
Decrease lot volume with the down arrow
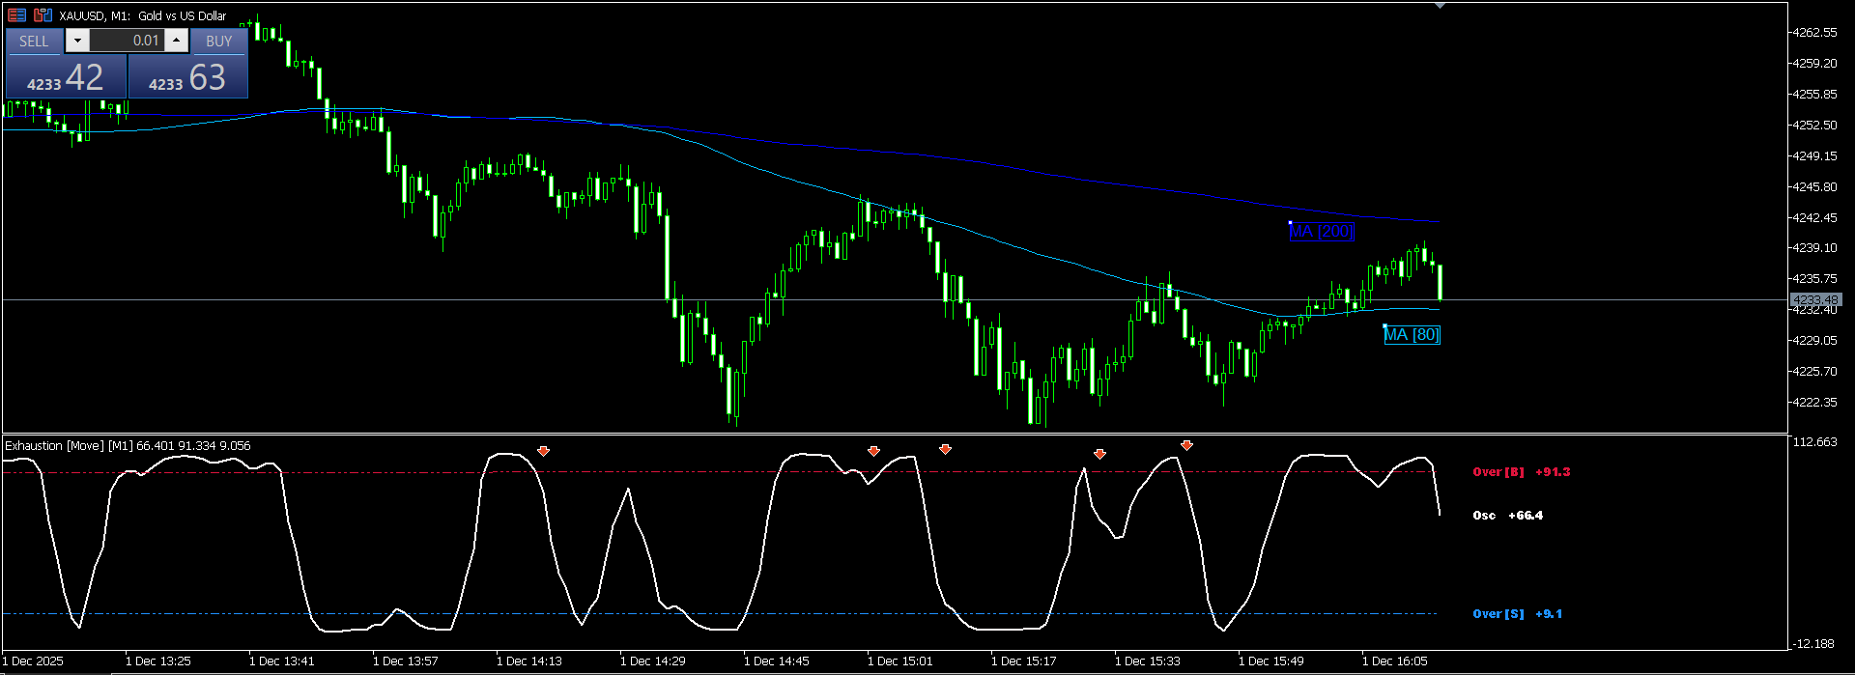pos(77,41)
